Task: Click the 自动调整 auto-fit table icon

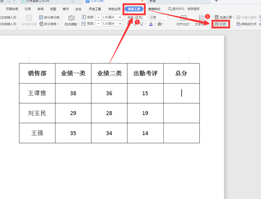Action: point(71,18)
